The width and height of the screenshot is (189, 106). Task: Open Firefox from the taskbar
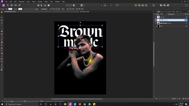point(80,104)
